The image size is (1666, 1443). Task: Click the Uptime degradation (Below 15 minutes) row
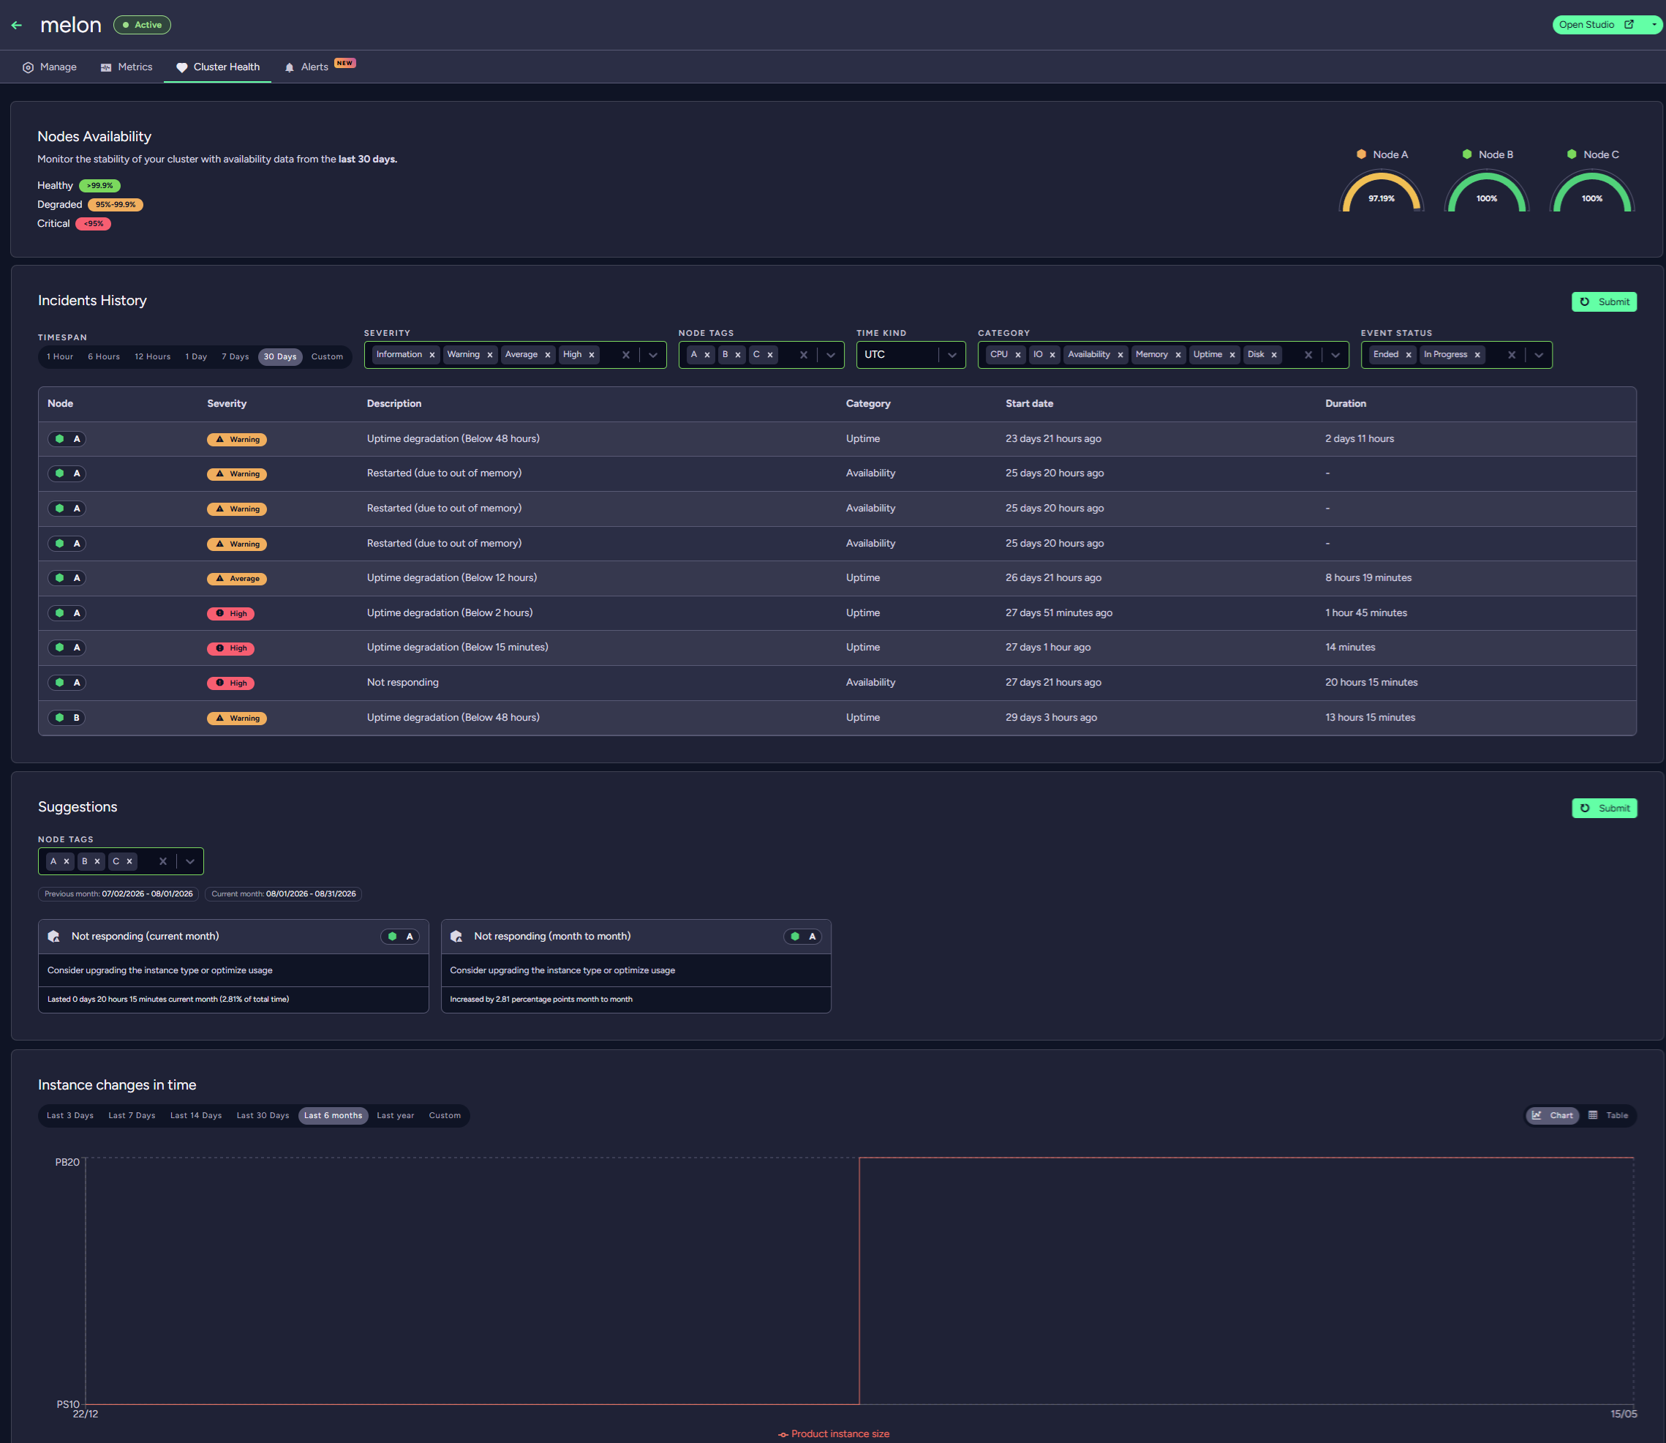[837, 648]
